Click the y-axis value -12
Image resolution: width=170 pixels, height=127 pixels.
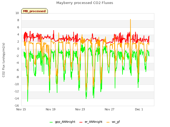(x=16, y=92)
